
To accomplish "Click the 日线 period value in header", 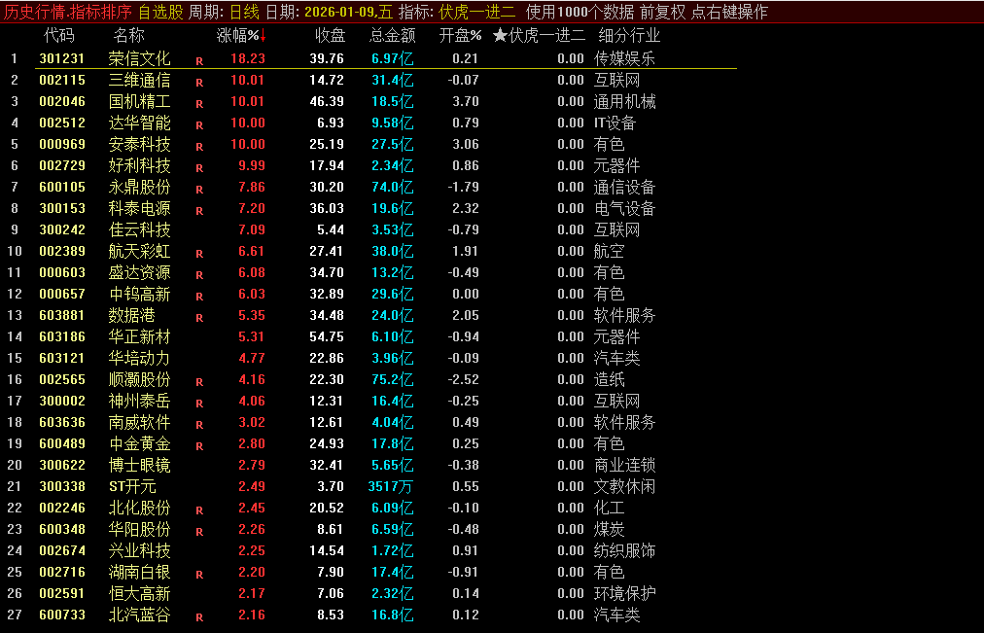I will tap(245, 12).
